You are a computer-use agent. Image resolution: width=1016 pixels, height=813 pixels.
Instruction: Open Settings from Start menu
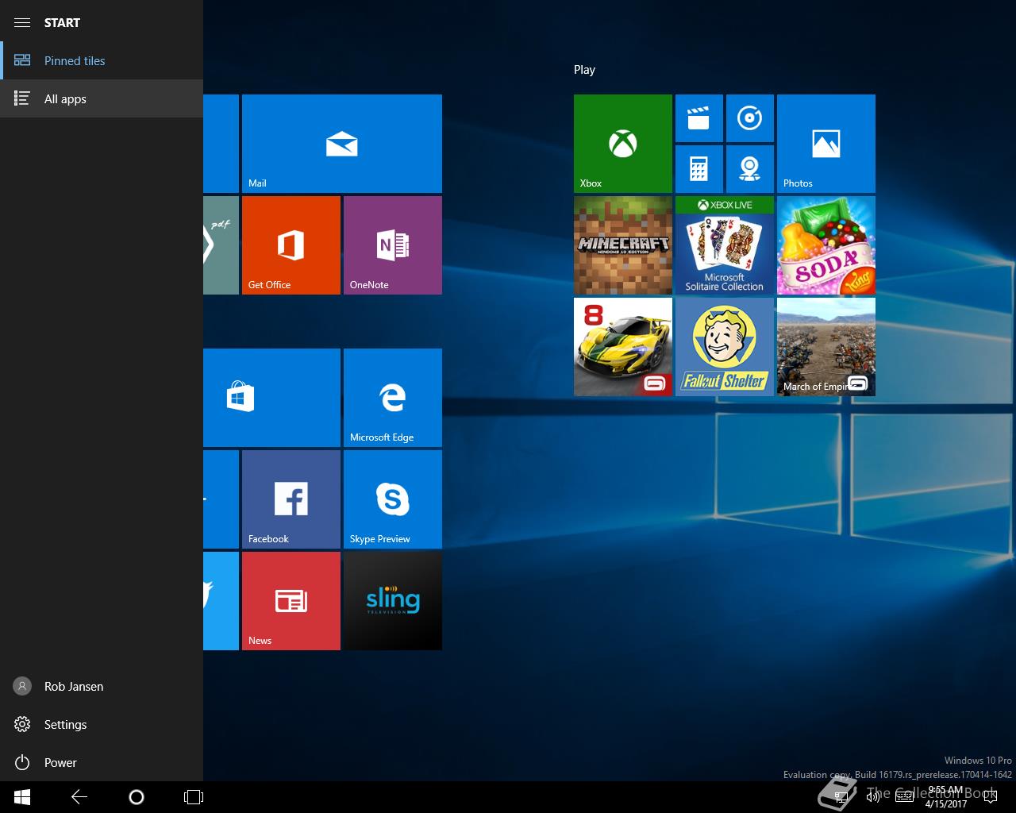pos(65,725)
